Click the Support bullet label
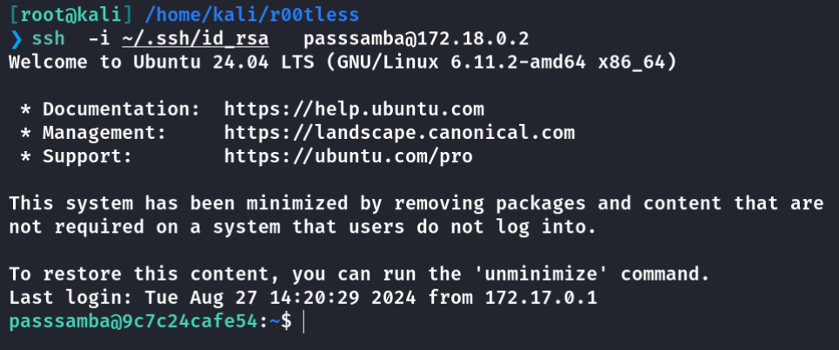 87,156
